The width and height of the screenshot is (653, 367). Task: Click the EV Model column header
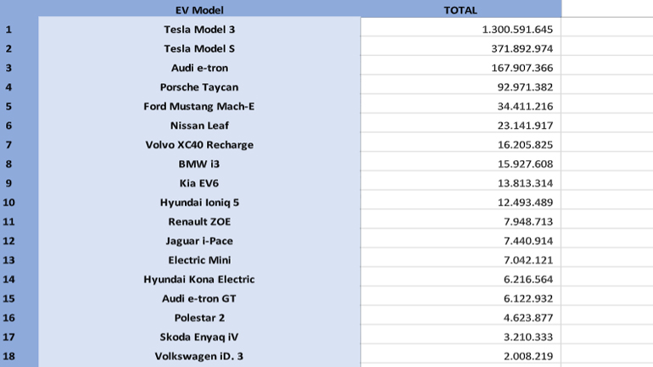198,10
